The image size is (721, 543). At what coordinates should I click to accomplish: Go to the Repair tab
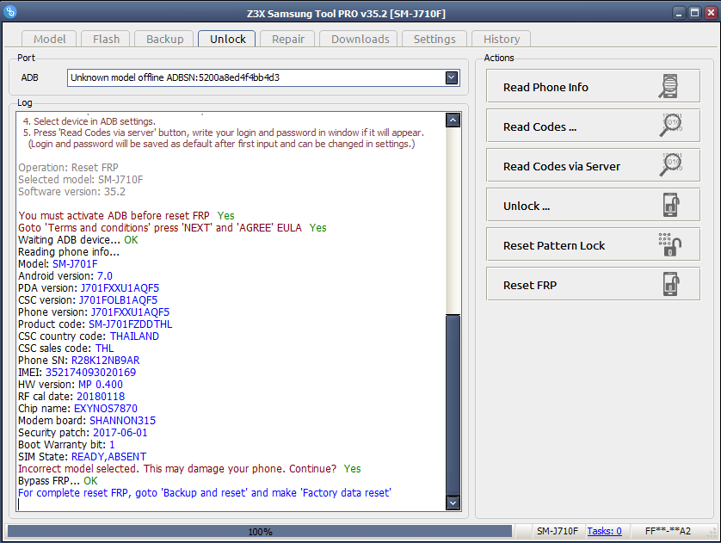tap(288, 39)
